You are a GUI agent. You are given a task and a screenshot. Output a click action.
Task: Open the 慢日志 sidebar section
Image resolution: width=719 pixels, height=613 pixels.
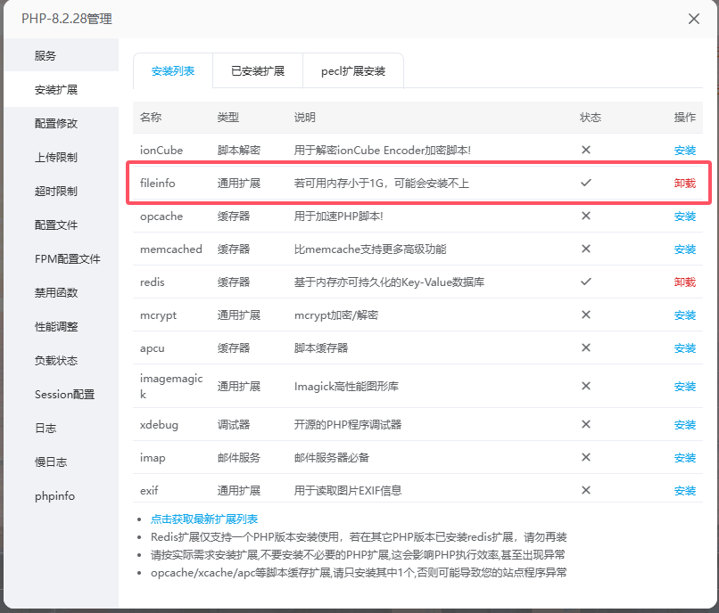tap(51, 462)
